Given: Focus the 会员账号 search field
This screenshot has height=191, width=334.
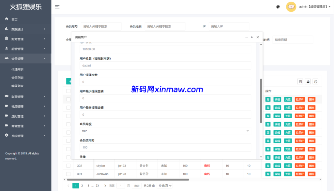Looking at the screenshot, I should point(101,26).
